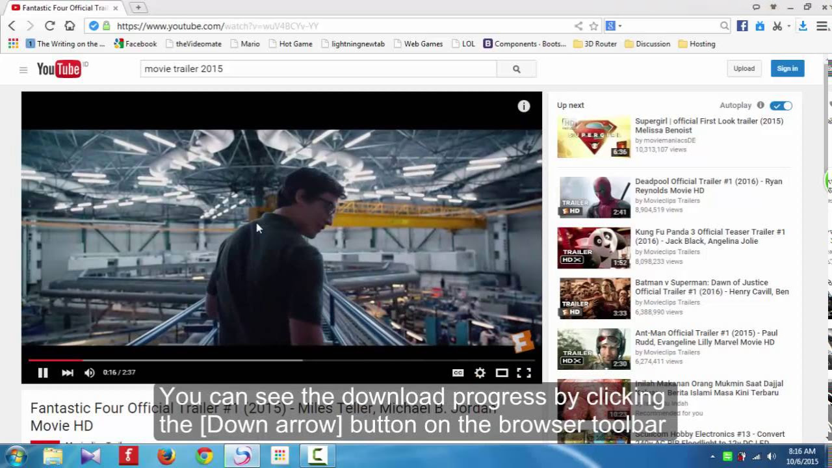
Task: Toggle the Autoplay switch
Action: tap(781, 105)
